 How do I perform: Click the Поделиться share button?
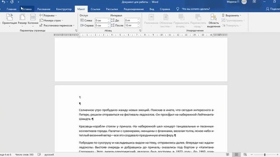coord(273,9)
